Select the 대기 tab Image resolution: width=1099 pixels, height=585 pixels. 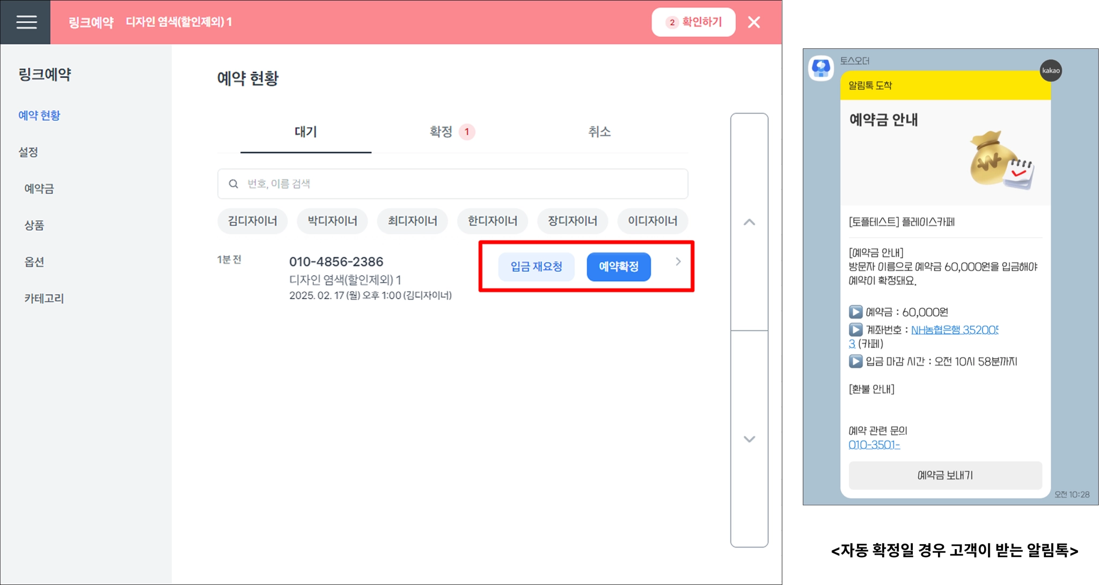(x=305, y=132)
